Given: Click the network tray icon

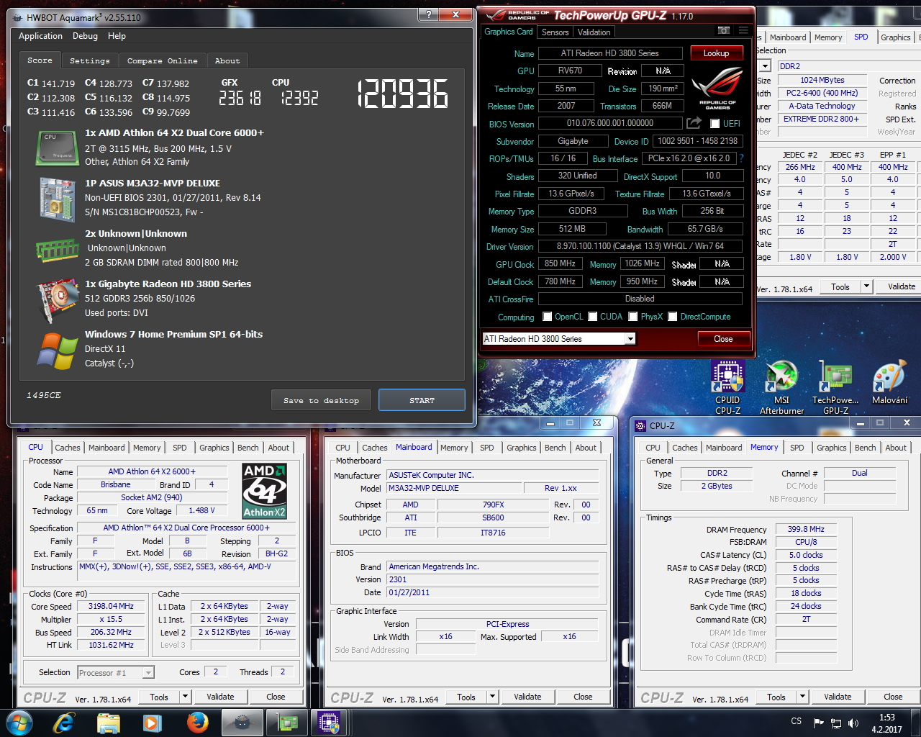Looking at the screenshot, I should [x=836, y=723].
